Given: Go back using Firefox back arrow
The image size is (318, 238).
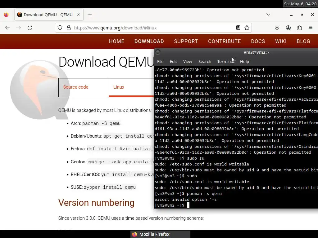Looking at the screenshot, I should point(7,28).
